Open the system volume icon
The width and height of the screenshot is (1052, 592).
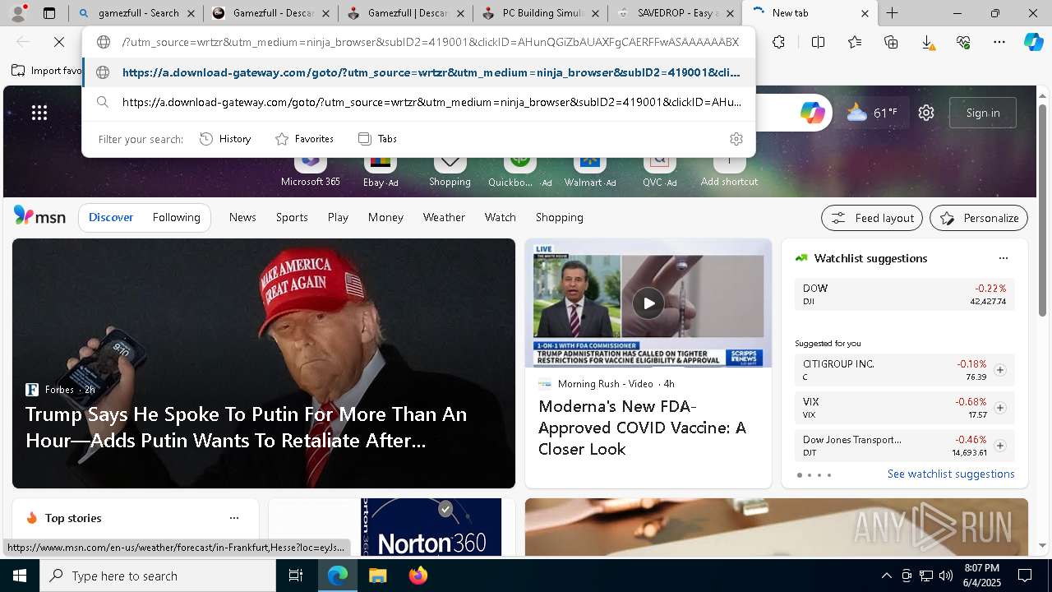click(x=946, y=576)
